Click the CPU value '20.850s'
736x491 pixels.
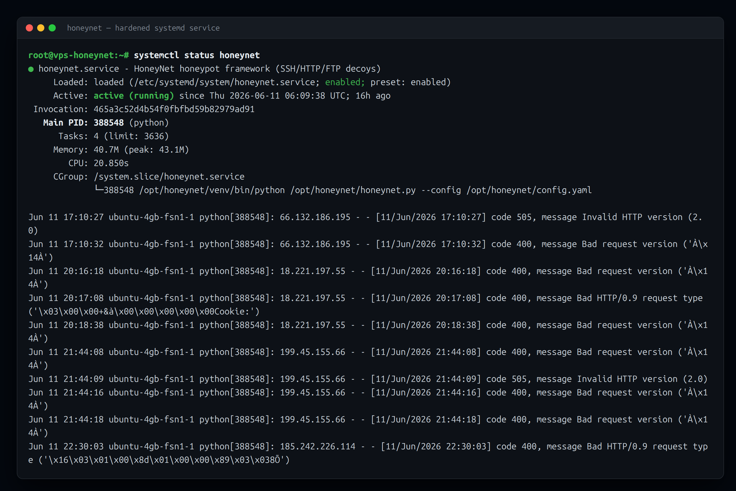111,163
